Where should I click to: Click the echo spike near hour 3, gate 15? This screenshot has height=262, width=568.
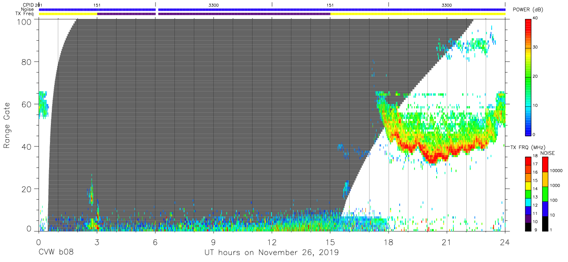pyautogui.click(x=92, y=193)
